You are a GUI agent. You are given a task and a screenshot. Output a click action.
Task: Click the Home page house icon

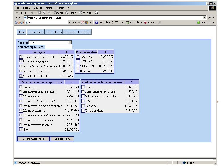pyautogui.click(x=49, y=13)
